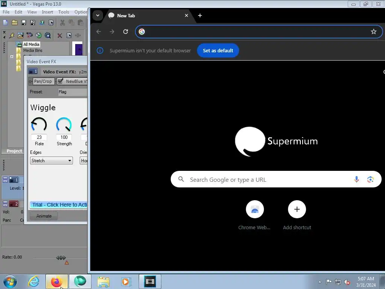Click the playback Rate slider handle
Viewport: 385px width, 289px height.
pyautogui.click(x=61, y=258)
